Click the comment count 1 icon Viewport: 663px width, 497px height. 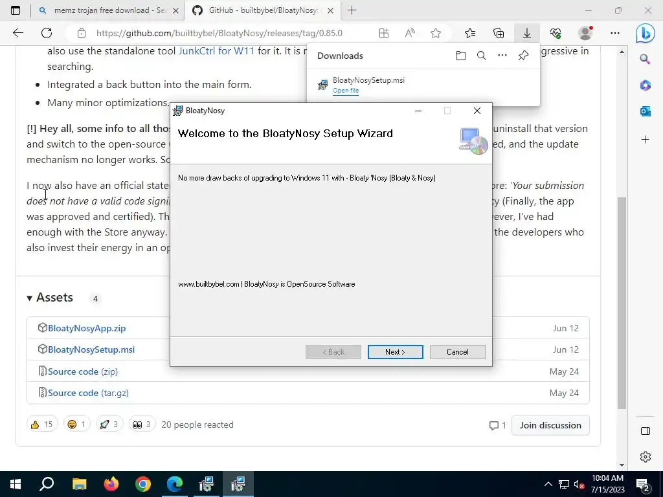[498, 425]
